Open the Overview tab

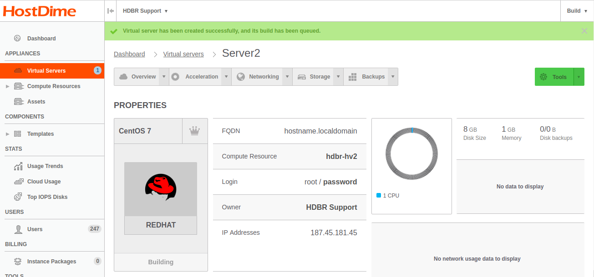tap(137, 77)
